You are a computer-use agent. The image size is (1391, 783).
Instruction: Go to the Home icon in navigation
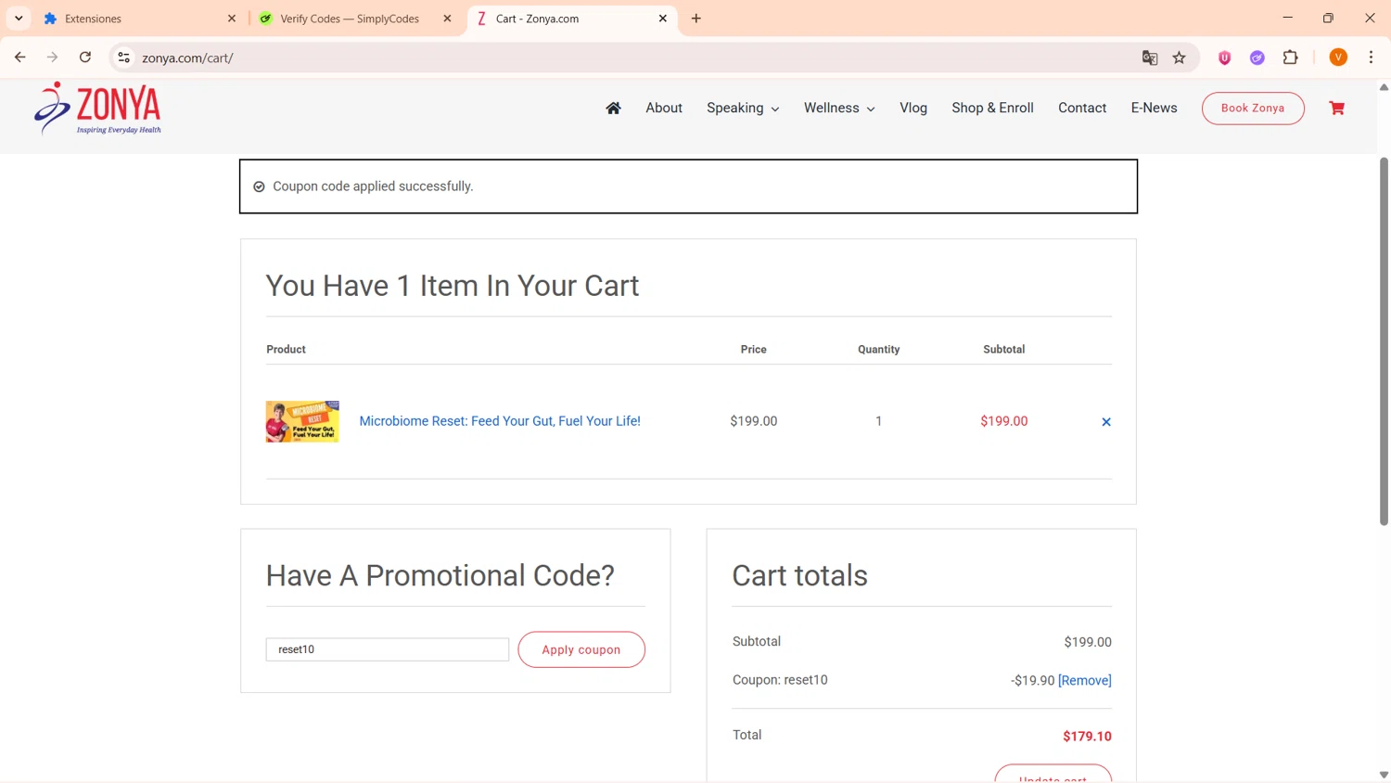tap(613, 109)
